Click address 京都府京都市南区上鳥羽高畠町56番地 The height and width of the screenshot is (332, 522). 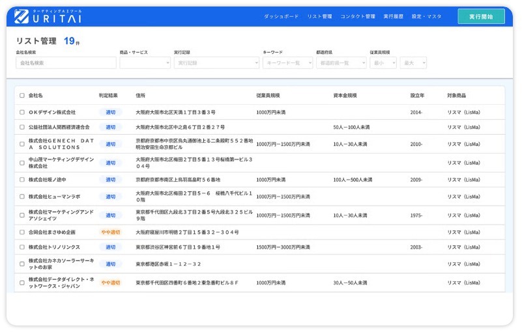point(178,180)
